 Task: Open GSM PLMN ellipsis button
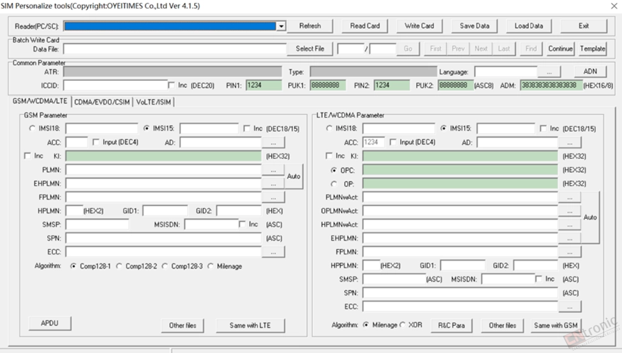pyautogui.click(x=273, y=170)
